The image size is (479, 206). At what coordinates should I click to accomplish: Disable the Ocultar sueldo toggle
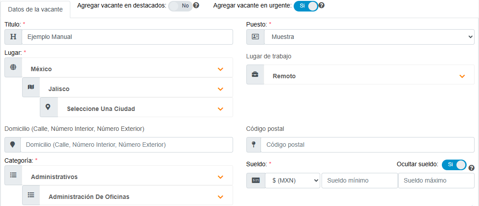pos(454,165)
